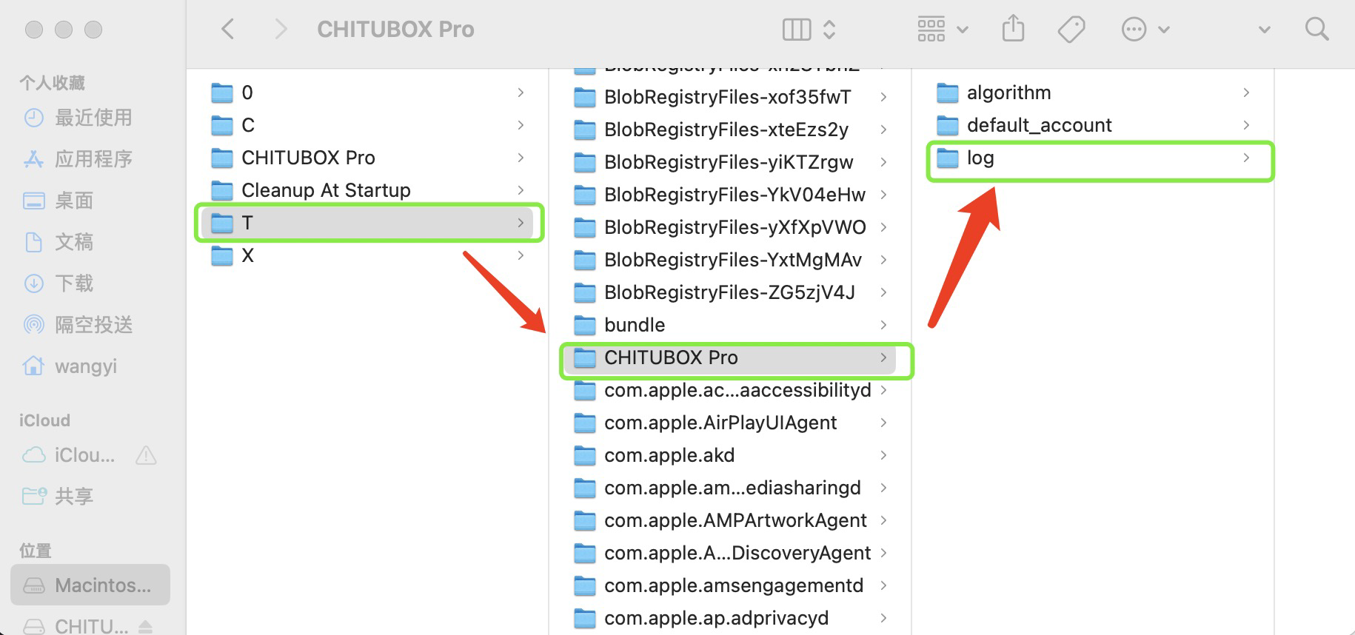Click the Search magnifier icon
This screenshot has width=1355, height=635.
click(x=1316, y=30)
